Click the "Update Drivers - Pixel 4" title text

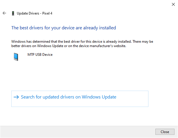tap(35, 13)
